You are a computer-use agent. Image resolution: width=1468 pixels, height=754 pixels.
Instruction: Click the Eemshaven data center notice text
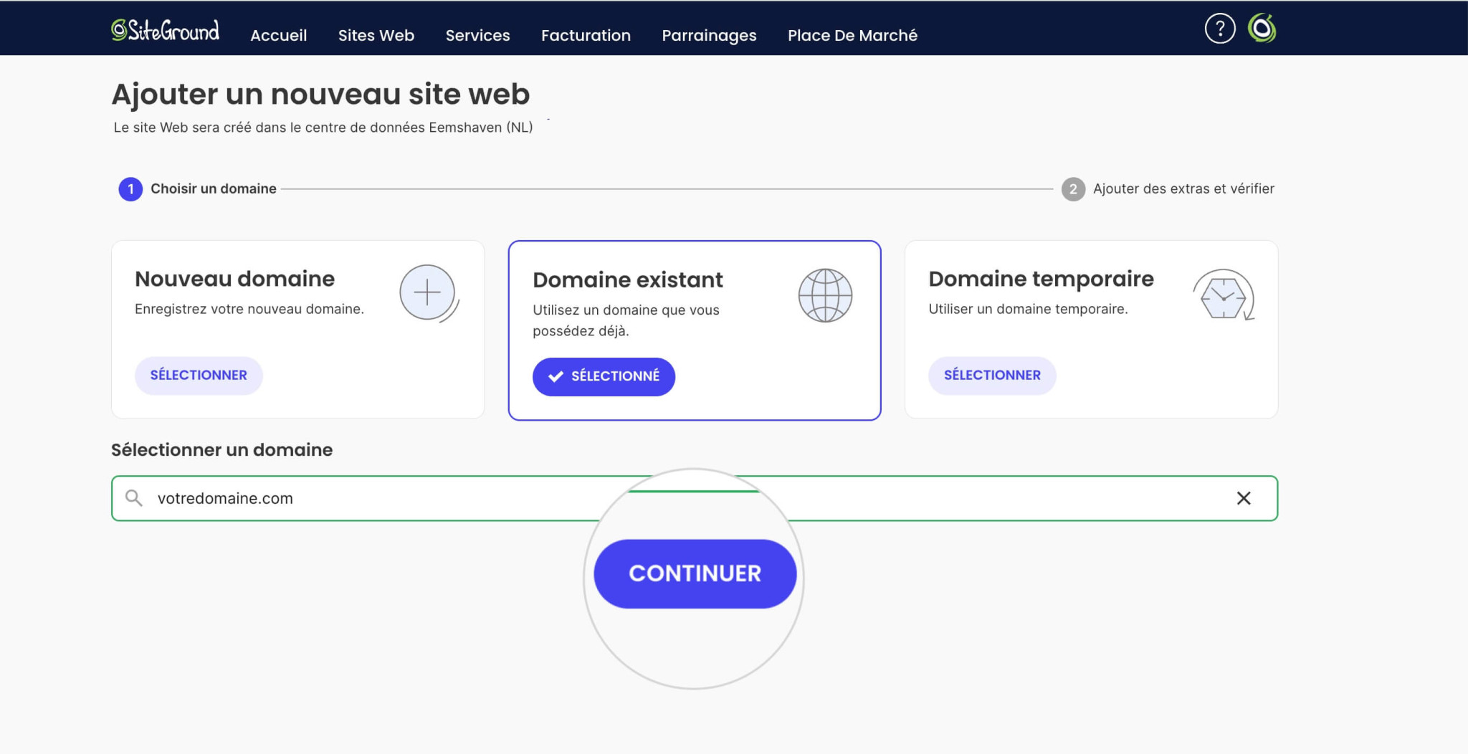[x=323, y=127]
